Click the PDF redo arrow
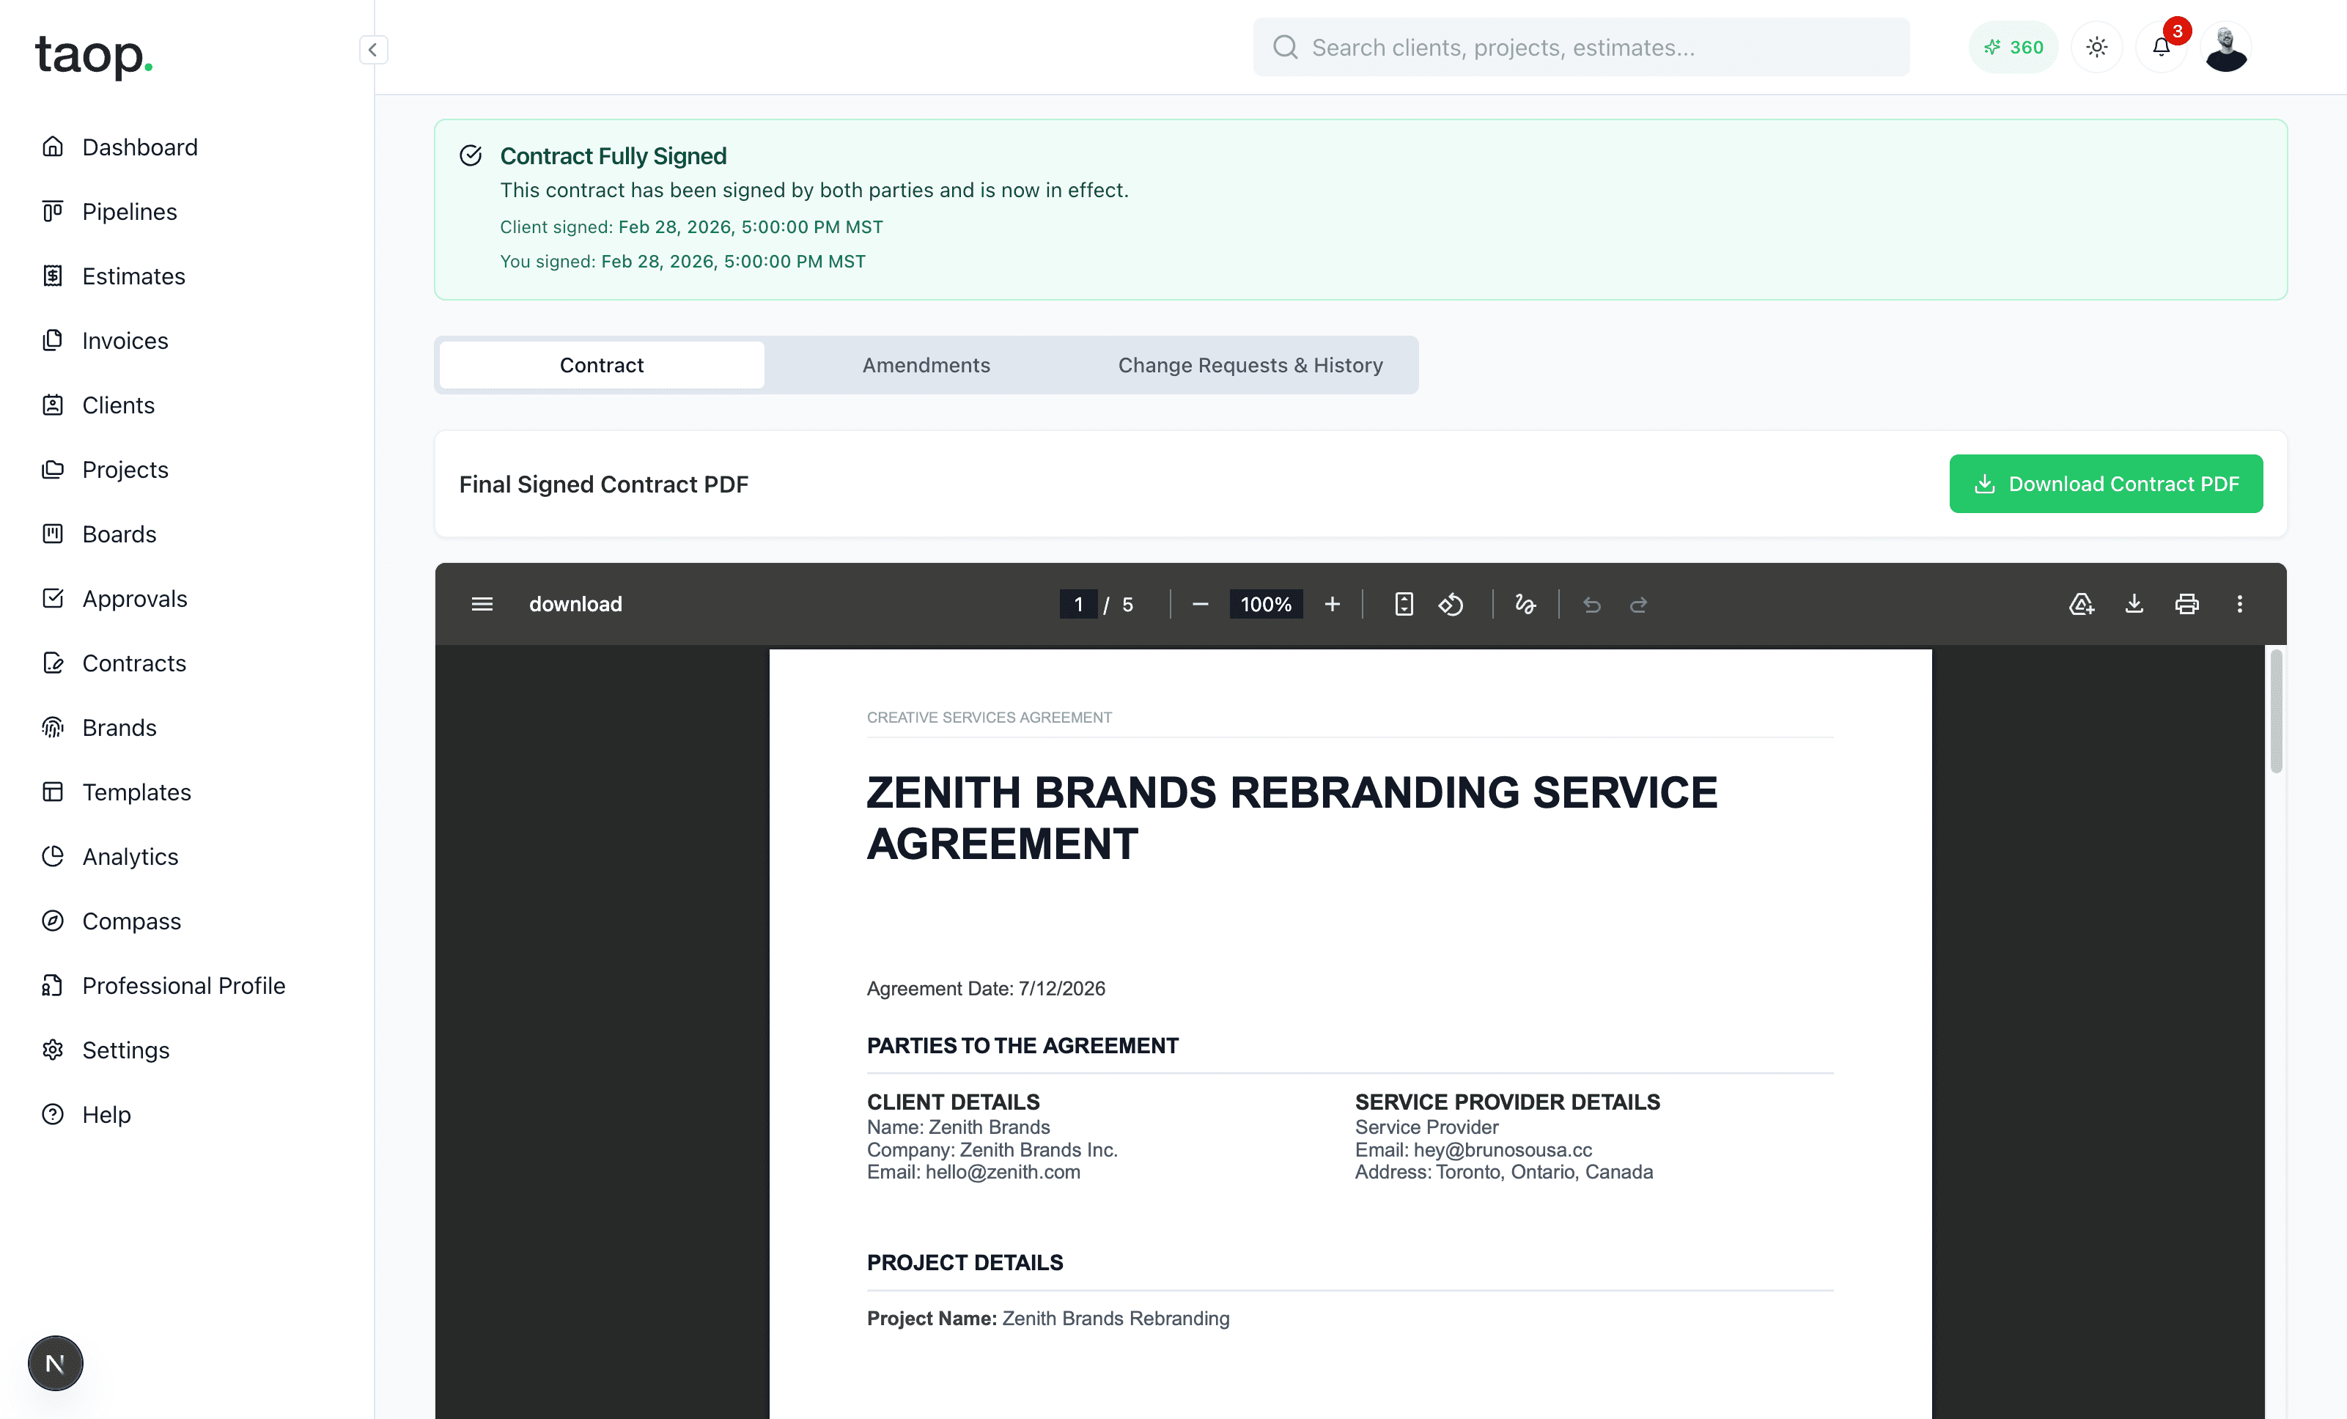The height and width of the screenshot is (1419, 2347). [x=1638, y=604]
